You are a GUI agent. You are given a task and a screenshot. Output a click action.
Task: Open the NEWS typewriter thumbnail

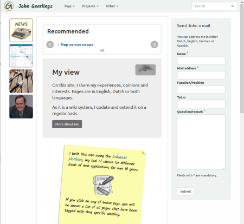click(x=21, y=30)
